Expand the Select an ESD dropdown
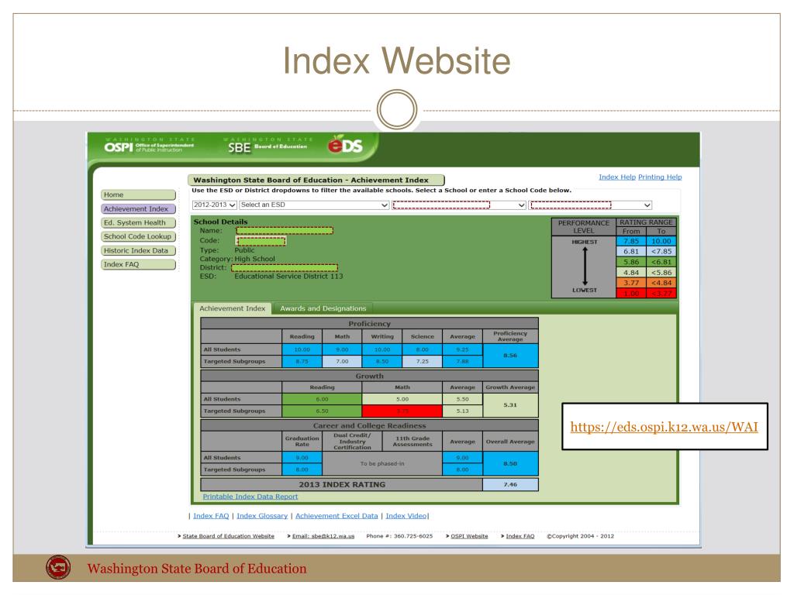Screen dimensions: 794x595 point(314,205)
